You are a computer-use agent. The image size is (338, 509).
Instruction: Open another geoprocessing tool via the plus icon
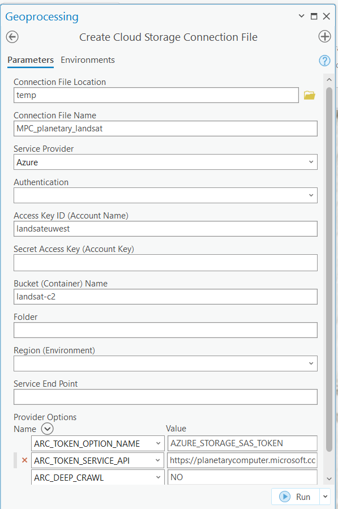point(324,36)
